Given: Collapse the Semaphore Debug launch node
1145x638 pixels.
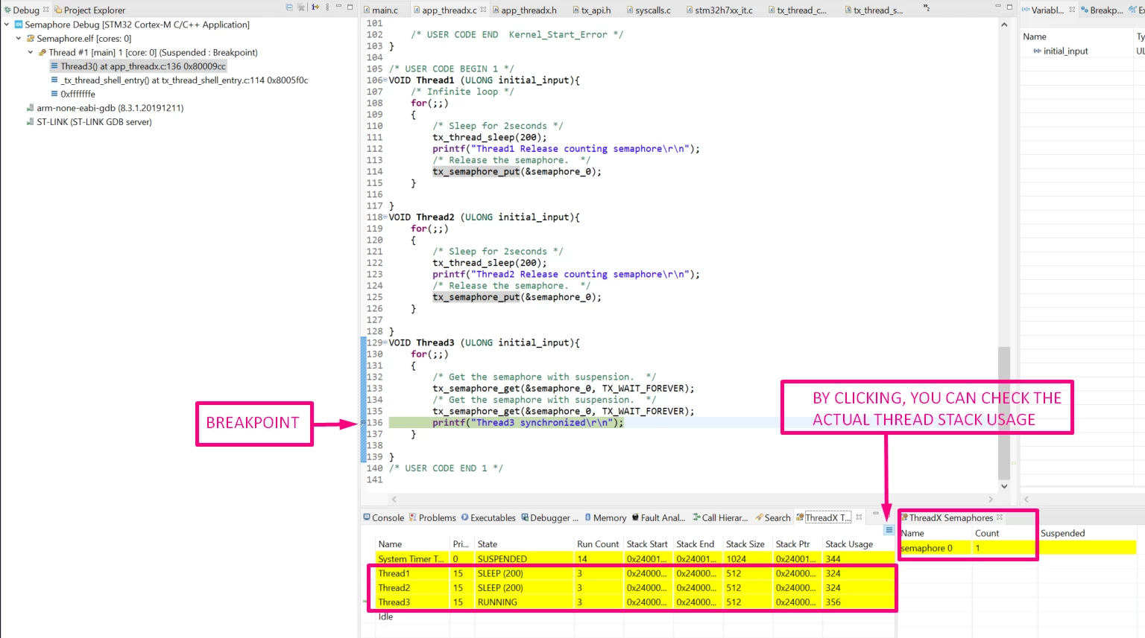Looking at the screenshot, I should click(7, 25).
